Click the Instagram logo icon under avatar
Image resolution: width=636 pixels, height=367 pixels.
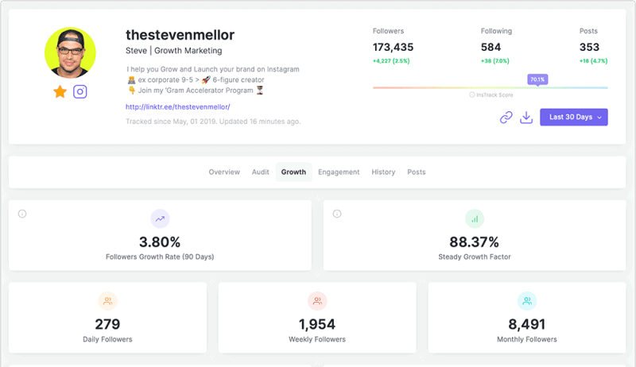click(x=80, y=91)
